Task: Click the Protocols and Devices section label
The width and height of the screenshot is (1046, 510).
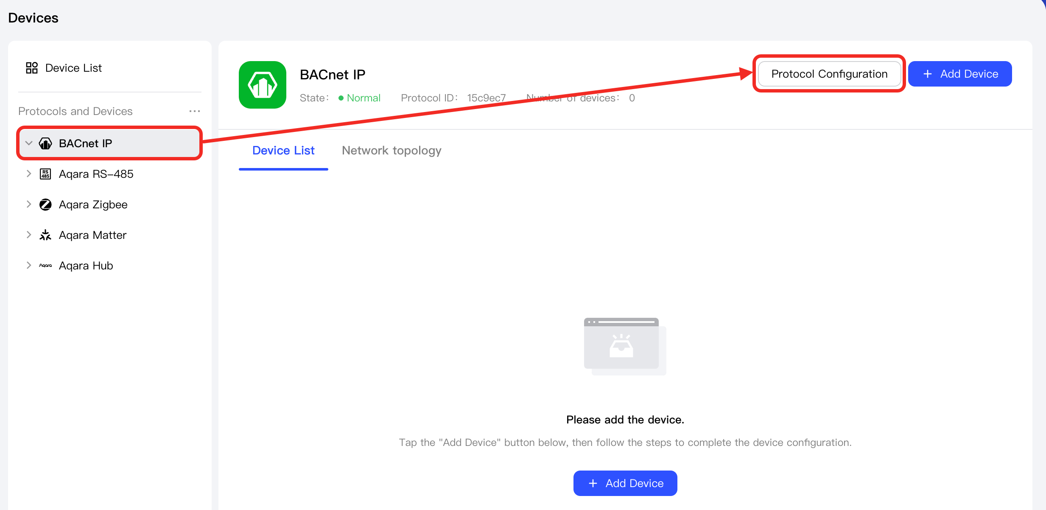Action: (76, 111)
